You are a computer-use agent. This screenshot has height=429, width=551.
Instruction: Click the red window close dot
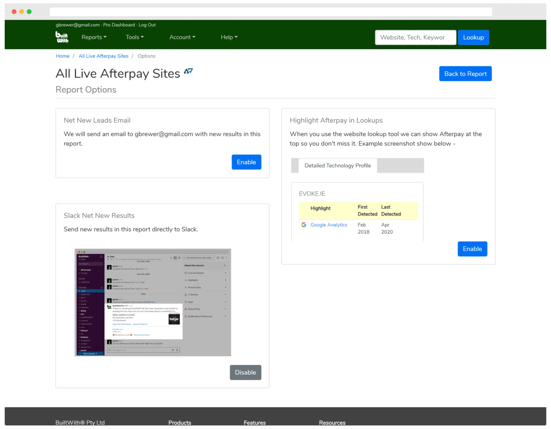click(14, 12)
